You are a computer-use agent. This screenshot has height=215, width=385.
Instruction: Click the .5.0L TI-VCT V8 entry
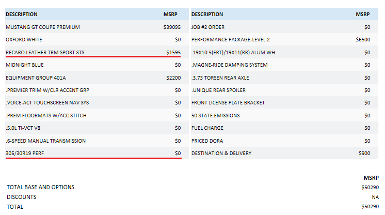click(x=23, y=128)
